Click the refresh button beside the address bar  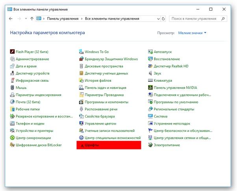163,19
